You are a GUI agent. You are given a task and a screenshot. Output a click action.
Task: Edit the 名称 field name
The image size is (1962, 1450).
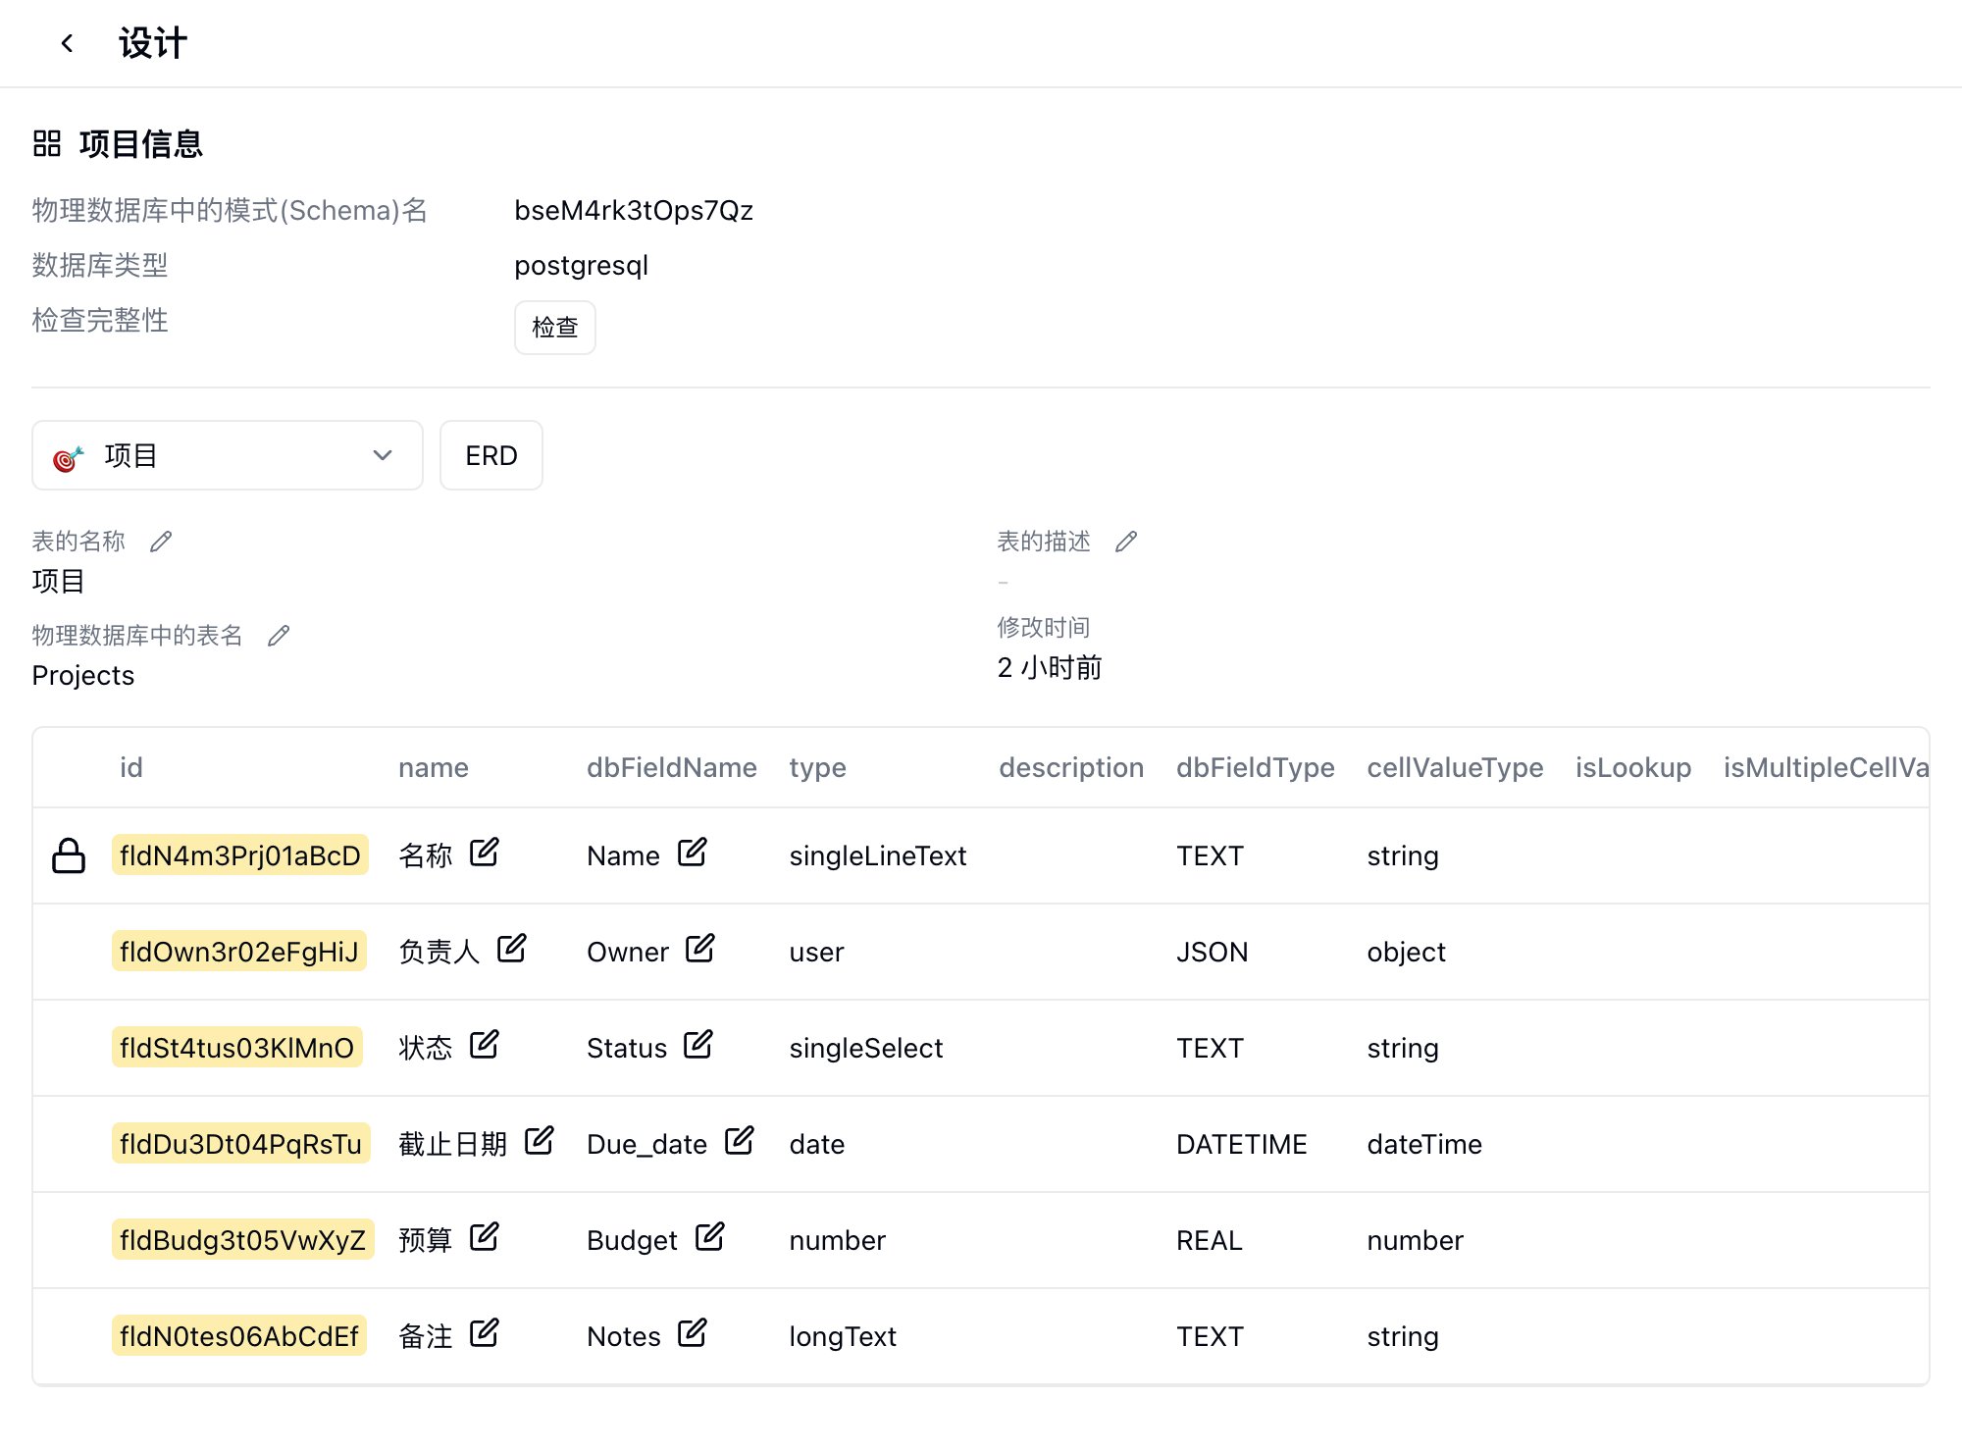point(484,853)
